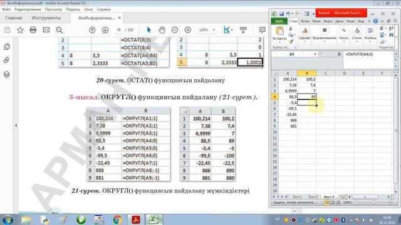Click the Вставить paste button in Excel

click(x=279, y=34)
